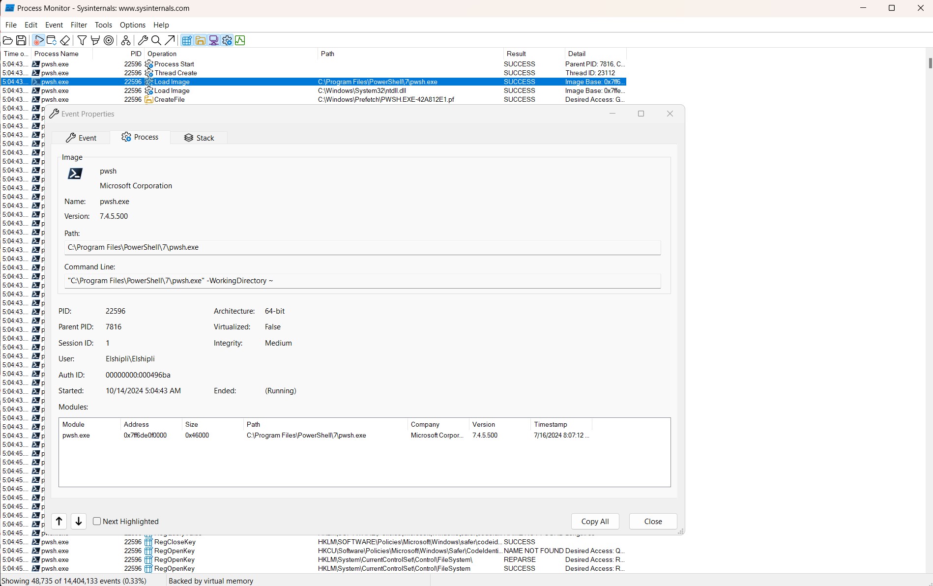Click the Copy All button
Viewport: 933px width, 586px height.
pyautogui.click(x=595, y=522)
